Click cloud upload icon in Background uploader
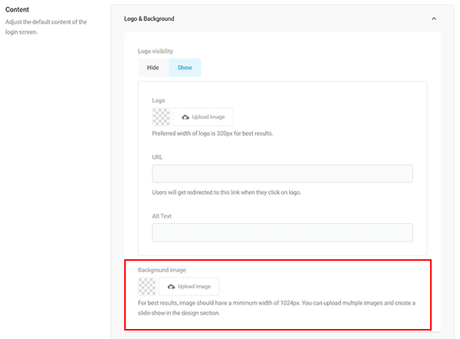460x339 pixels. [171, 287]
